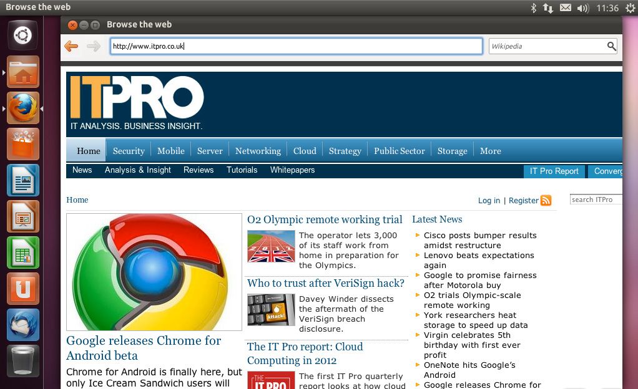Click the Home breadcrumb link
This screenshot has height=389, width=638.
pyautogui.click(x=77, y=199)
